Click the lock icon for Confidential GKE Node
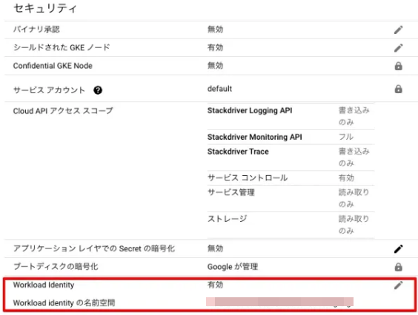 (x=398, y=66)
